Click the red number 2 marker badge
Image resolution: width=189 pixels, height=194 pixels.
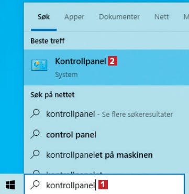[113, 61]
